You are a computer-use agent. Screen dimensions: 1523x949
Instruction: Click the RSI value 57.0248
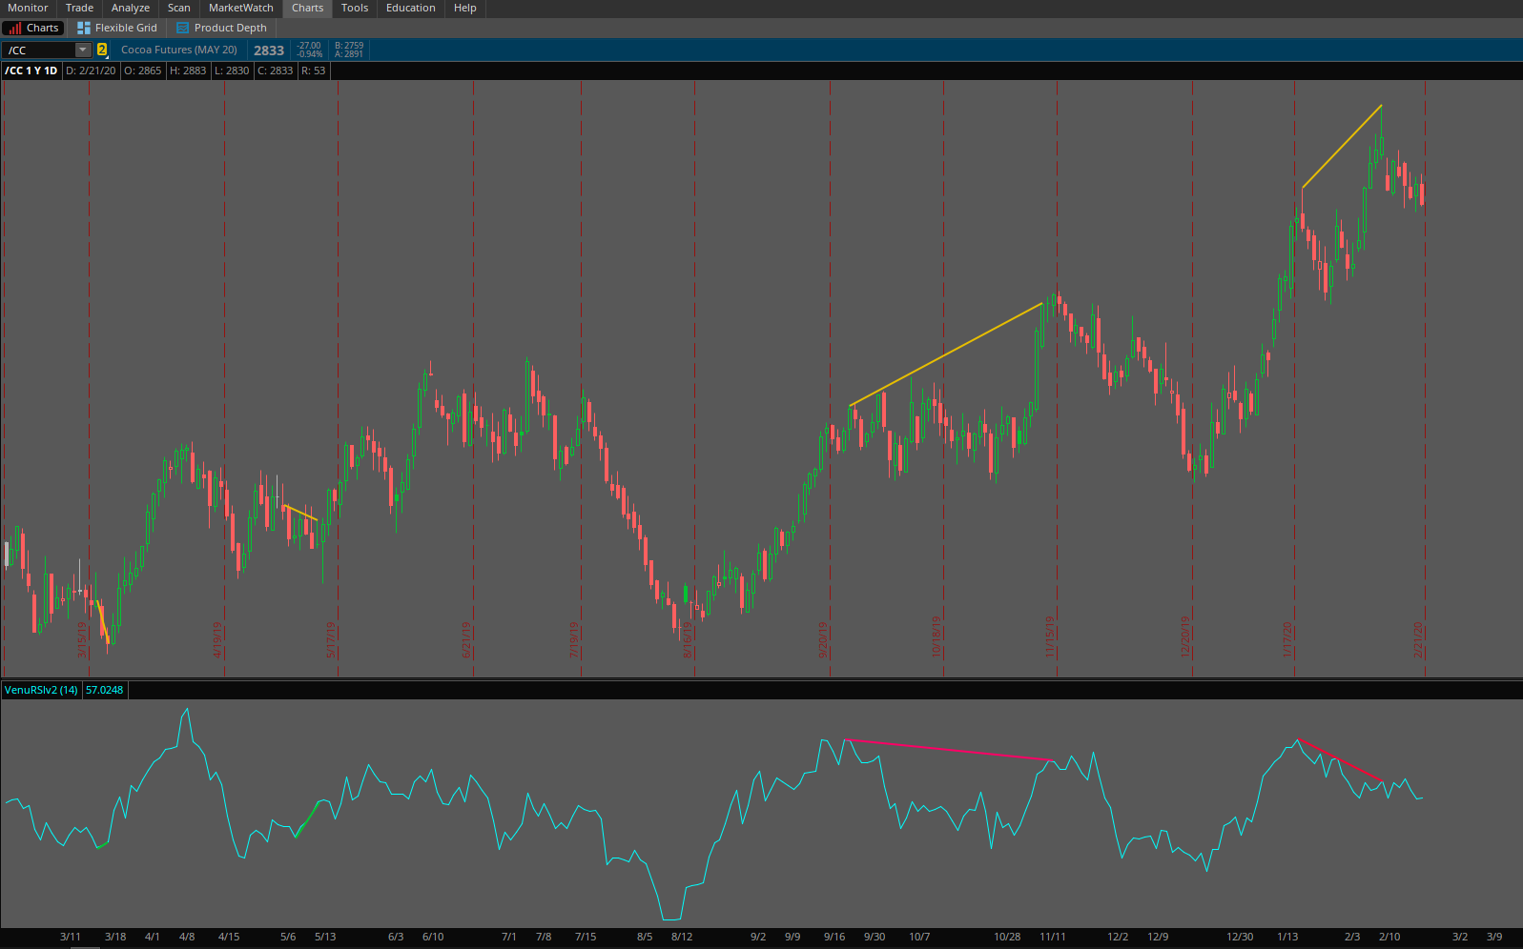coord(105,690)
